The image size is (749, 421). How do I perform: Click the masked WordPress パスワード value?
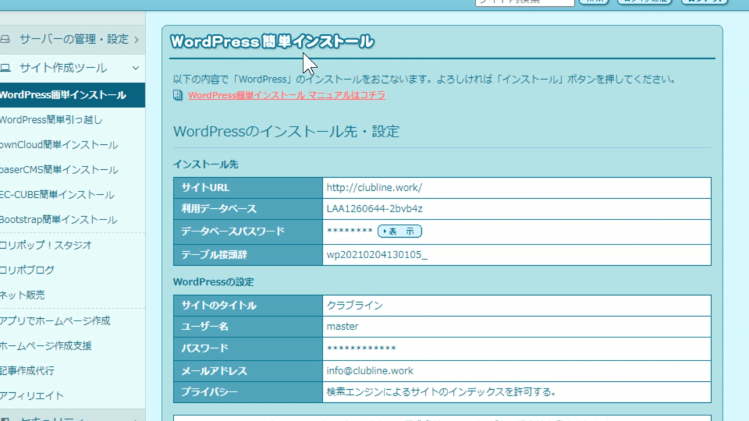click(x=361, y=348)
